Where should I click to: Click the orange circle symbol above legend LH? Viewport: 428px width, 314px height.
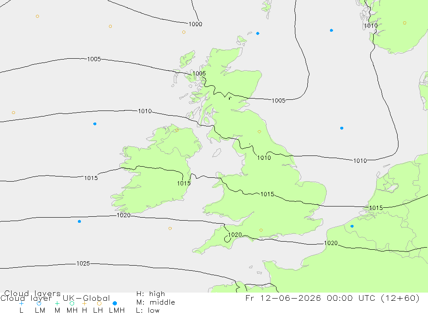(99, 303)
